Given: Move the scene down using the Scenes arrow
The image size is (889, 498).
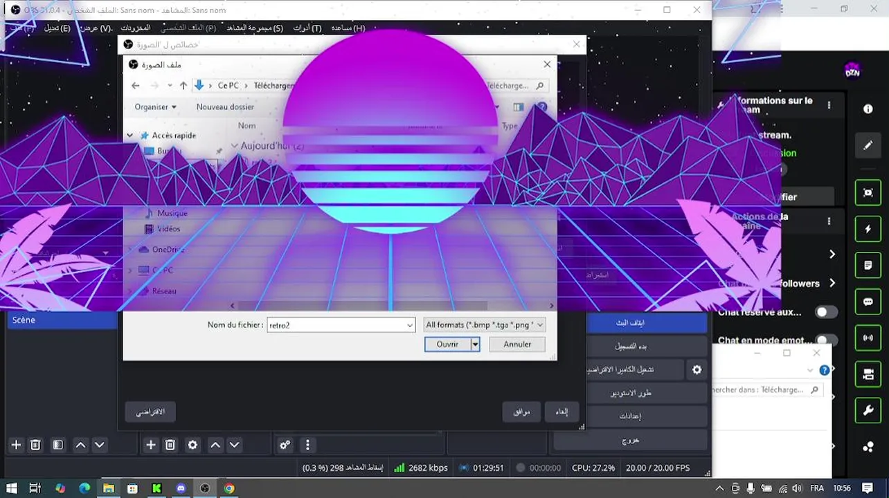Looking at the screenshot, I should (x=99, y=445).
